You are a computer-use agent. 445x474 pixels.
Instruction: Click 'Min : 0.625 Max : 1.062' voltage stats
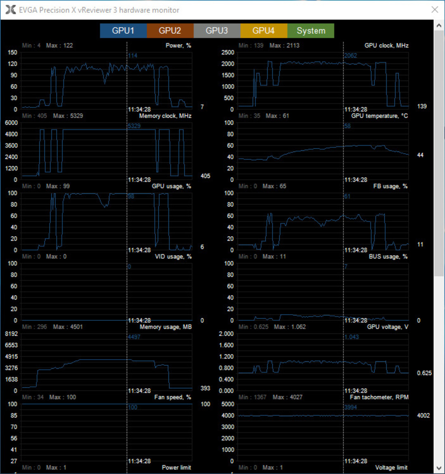pos(272,327)
